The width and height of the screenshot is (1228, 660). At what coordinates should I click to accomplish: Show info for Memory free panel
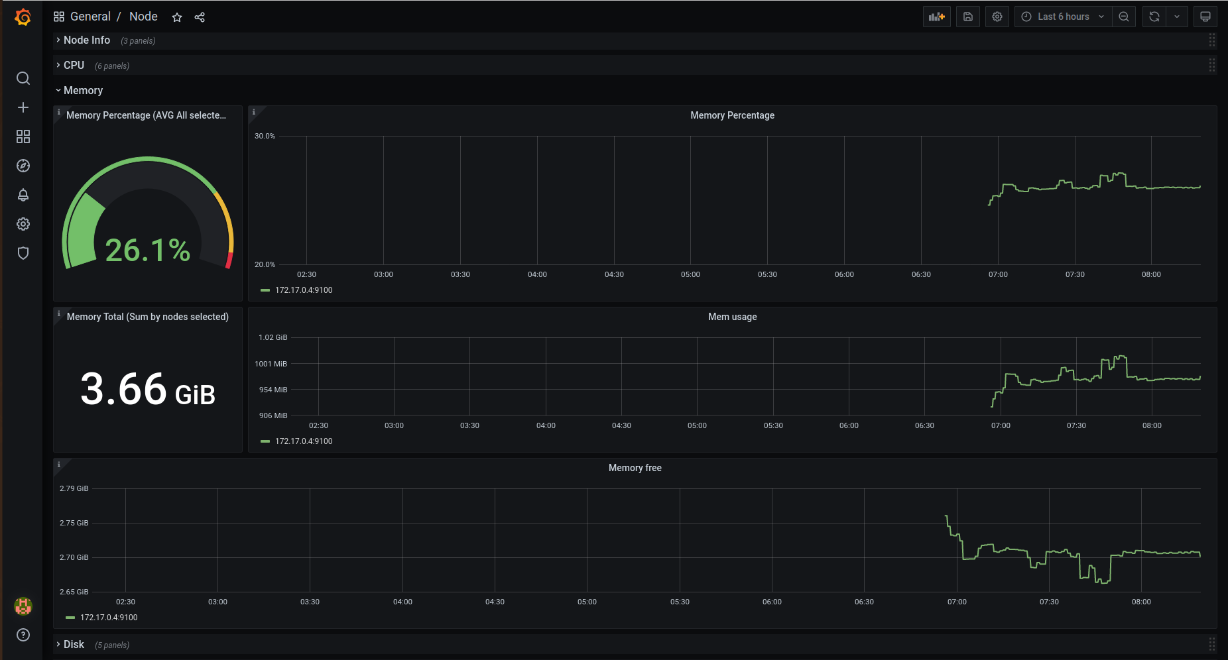tap(59, 465)
